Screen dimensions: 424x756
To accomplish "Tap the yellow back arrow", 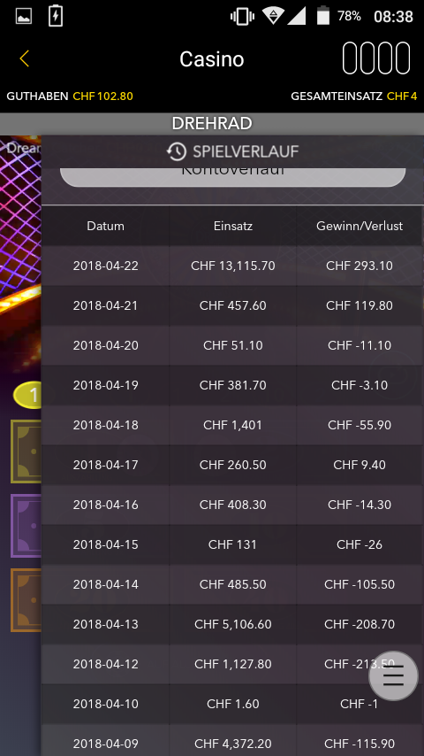I will pyautogui.click(x=25, y=58).
